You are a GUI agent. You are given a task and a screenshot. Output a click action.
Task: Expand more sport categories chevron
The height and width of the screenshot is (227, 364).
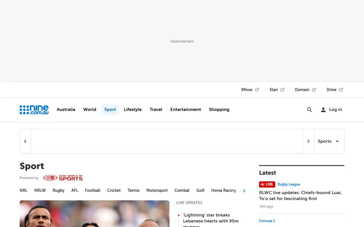click(244, 191)
